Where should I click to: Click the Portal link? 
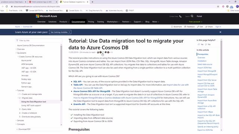click(199, 16)
